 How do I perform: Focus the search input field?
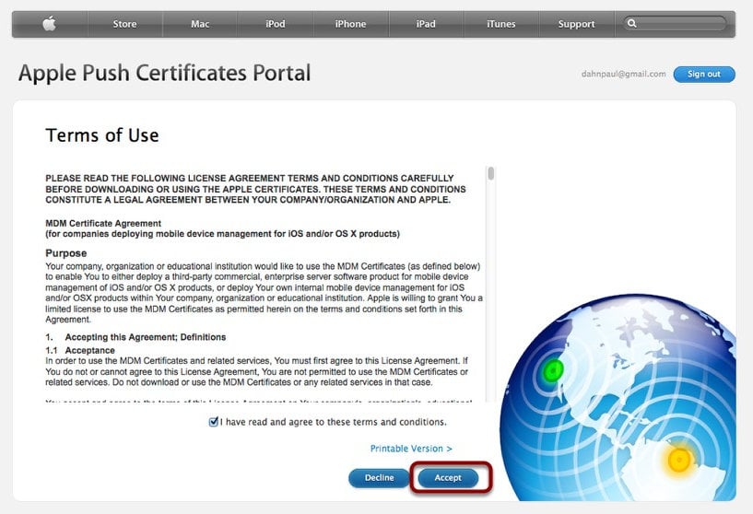676,24
